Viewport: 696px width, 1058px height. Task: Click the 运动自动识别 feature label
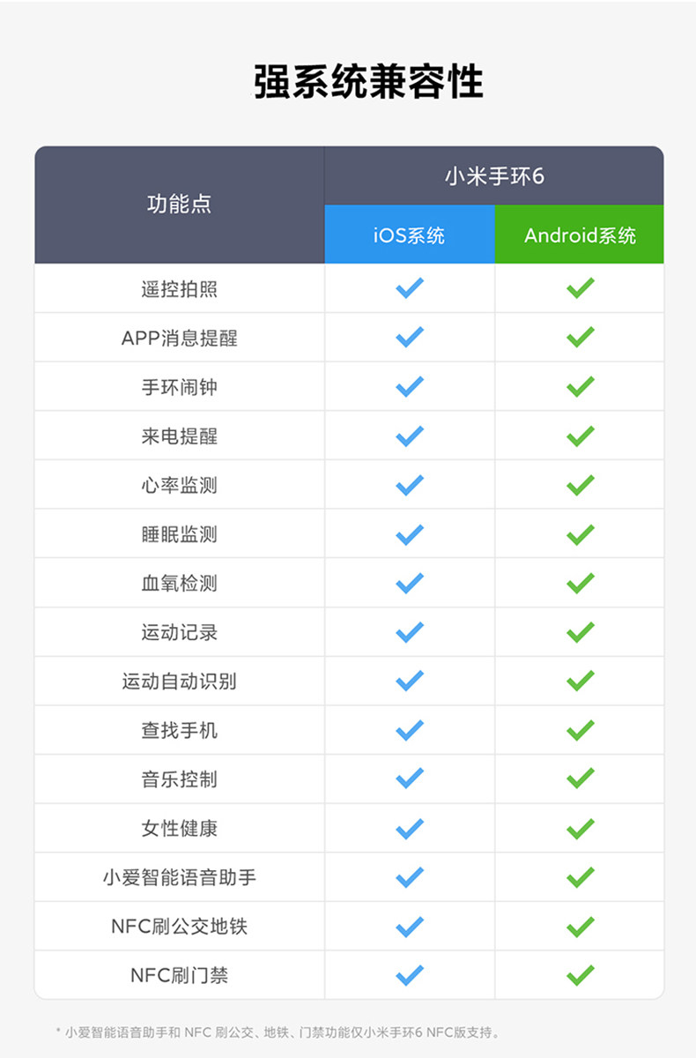click(x=179, y=682)
